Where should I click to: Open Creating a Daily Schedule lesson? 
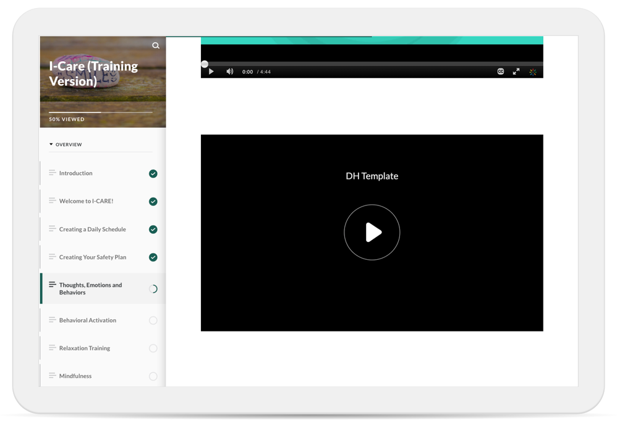pyautogui.click(x=103, y=230)
